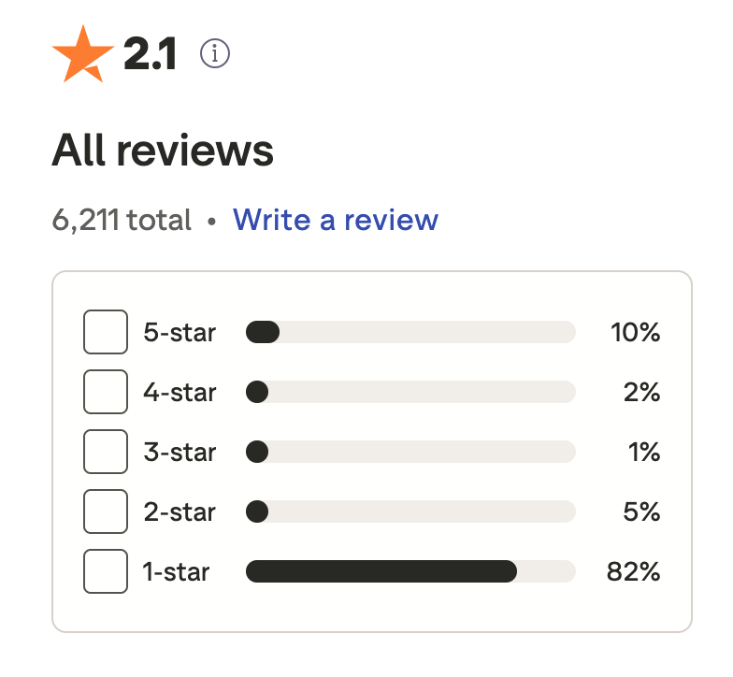Image resolution: width=733 pixels, height=677 pixels.
Task: Click the 82% percentage value
Action: click(633, 571)
